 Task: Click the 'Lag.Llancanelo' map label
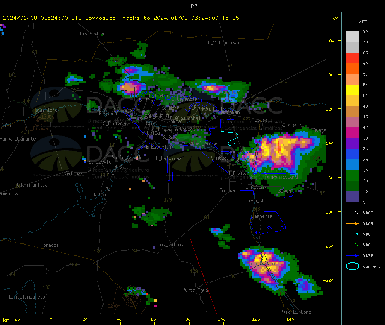coord(27,297)
